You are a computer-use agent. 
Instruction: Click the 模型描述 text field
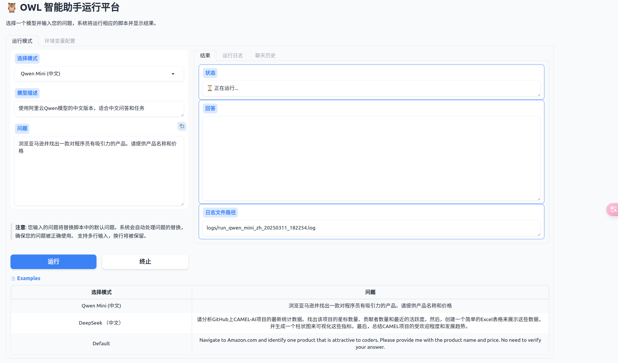(x=99, y=108)
